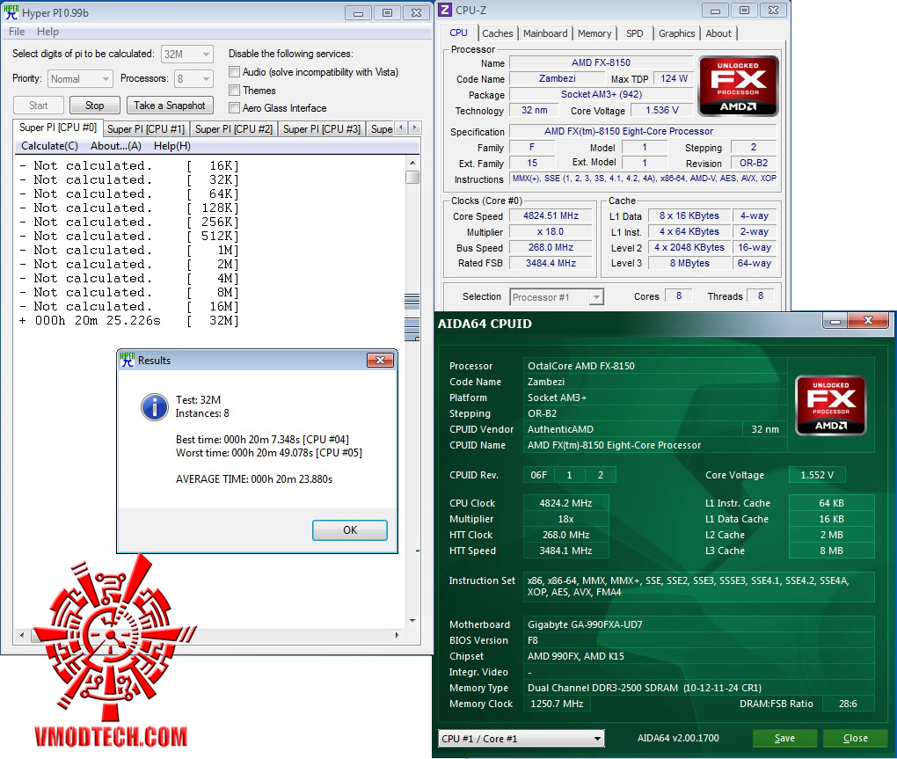Click the Core Speed value 4824.51 MHz

[x=551, y=215]
